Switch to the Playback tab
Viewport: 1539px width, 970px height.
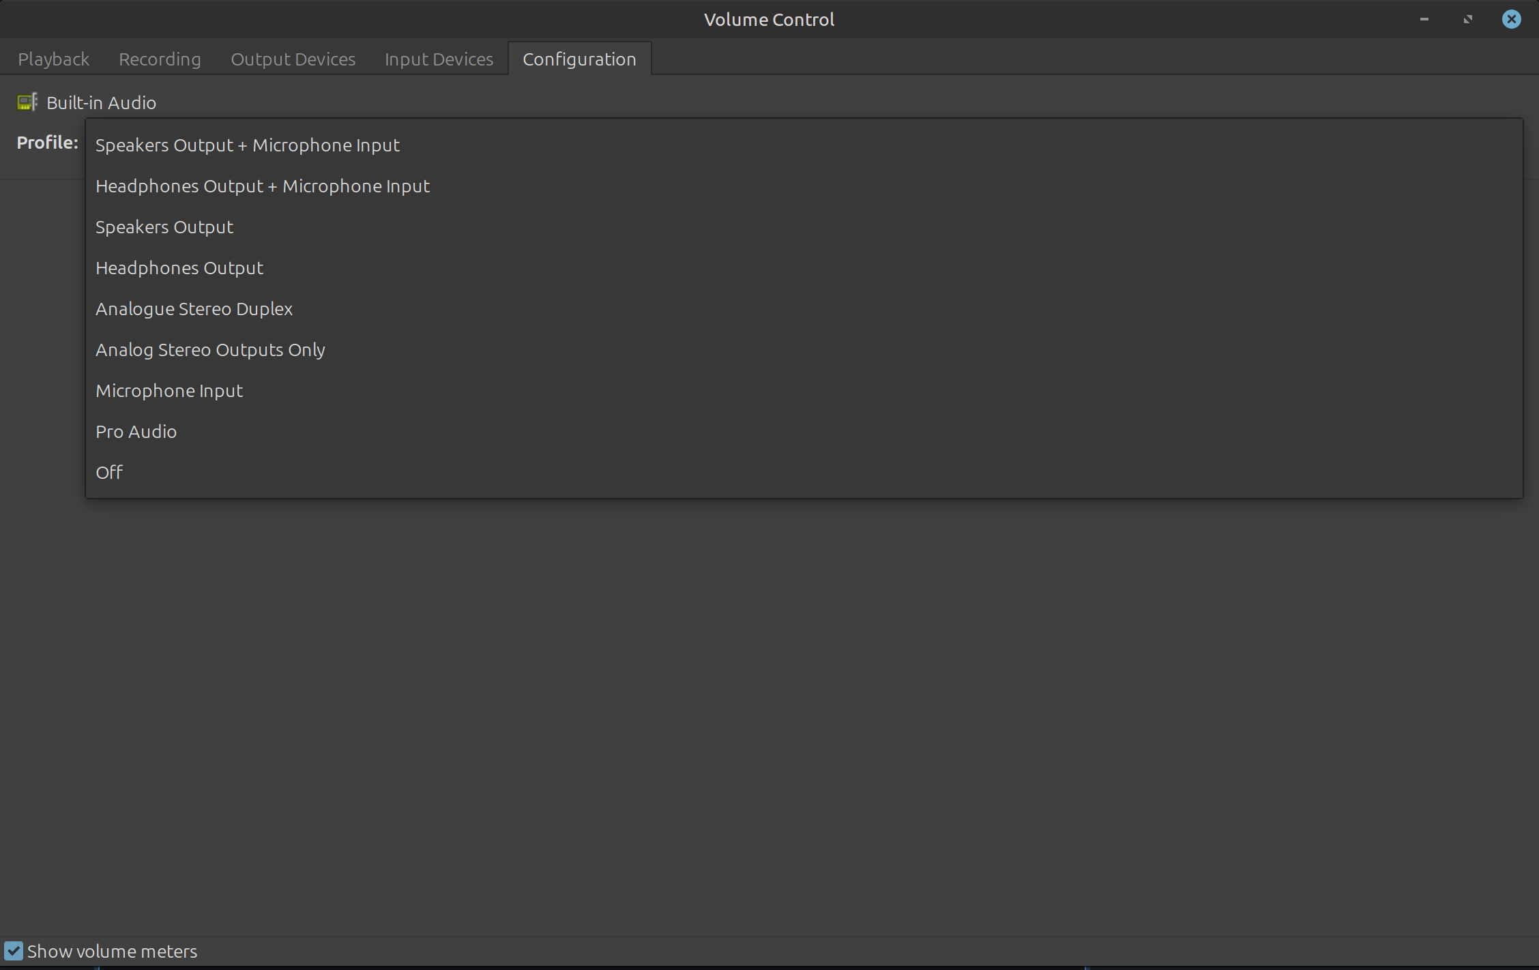[x=53, y=59]
